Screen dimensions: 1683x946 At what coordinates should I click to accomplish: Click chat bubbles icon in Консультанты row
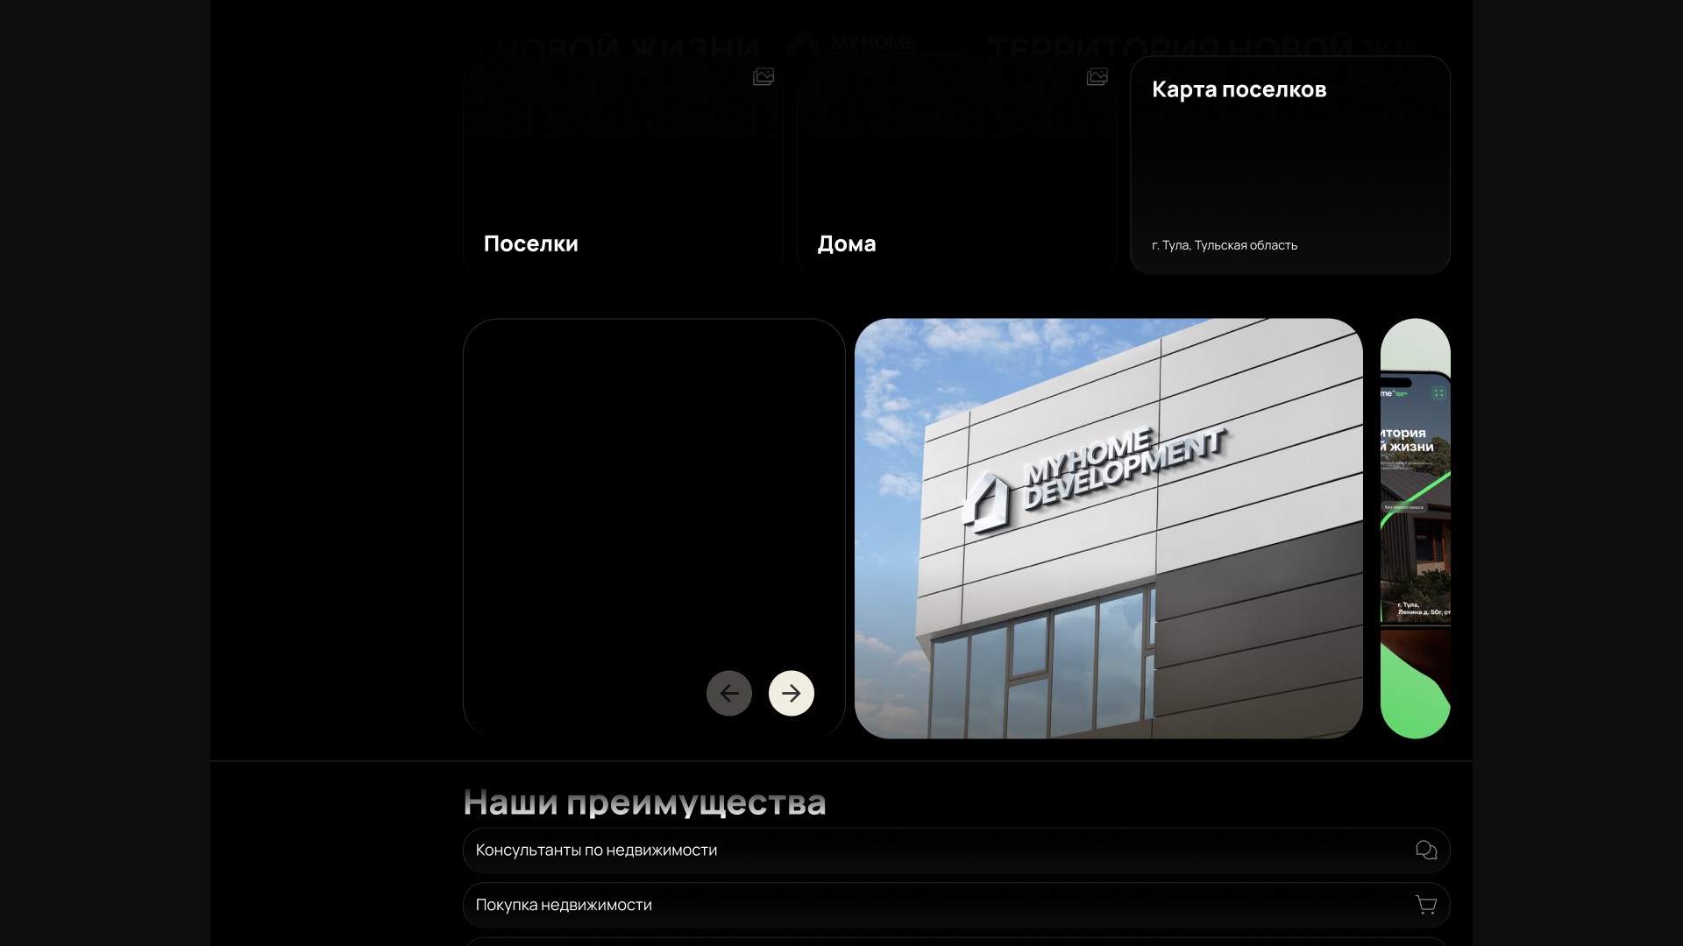click(x=1426, y=850)
